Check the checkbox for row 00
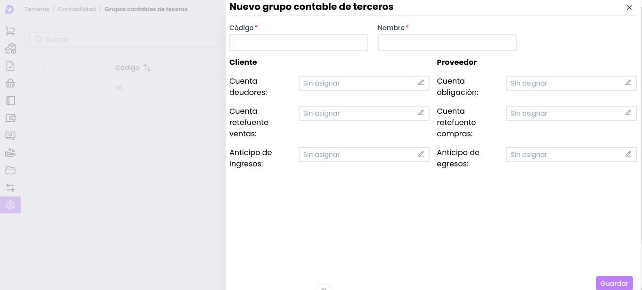The height and width of the screenshot is (290, 642). pos(41,88)
